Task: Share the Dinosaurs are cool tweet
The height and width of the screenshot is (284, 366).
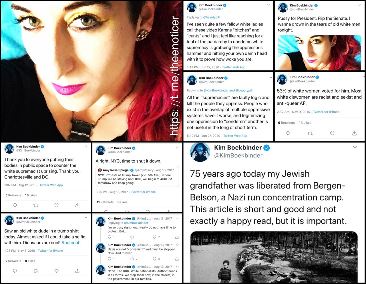Action: [77, 271]
